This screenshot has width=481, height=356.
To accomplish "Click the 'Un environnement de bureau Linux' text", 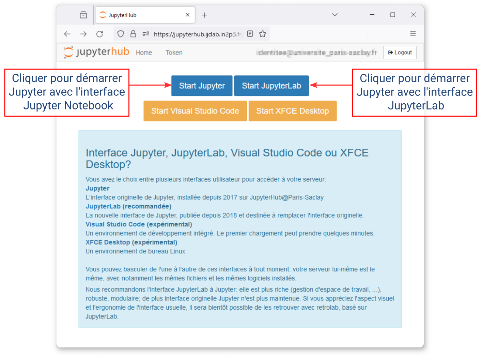I will point(136,251).
